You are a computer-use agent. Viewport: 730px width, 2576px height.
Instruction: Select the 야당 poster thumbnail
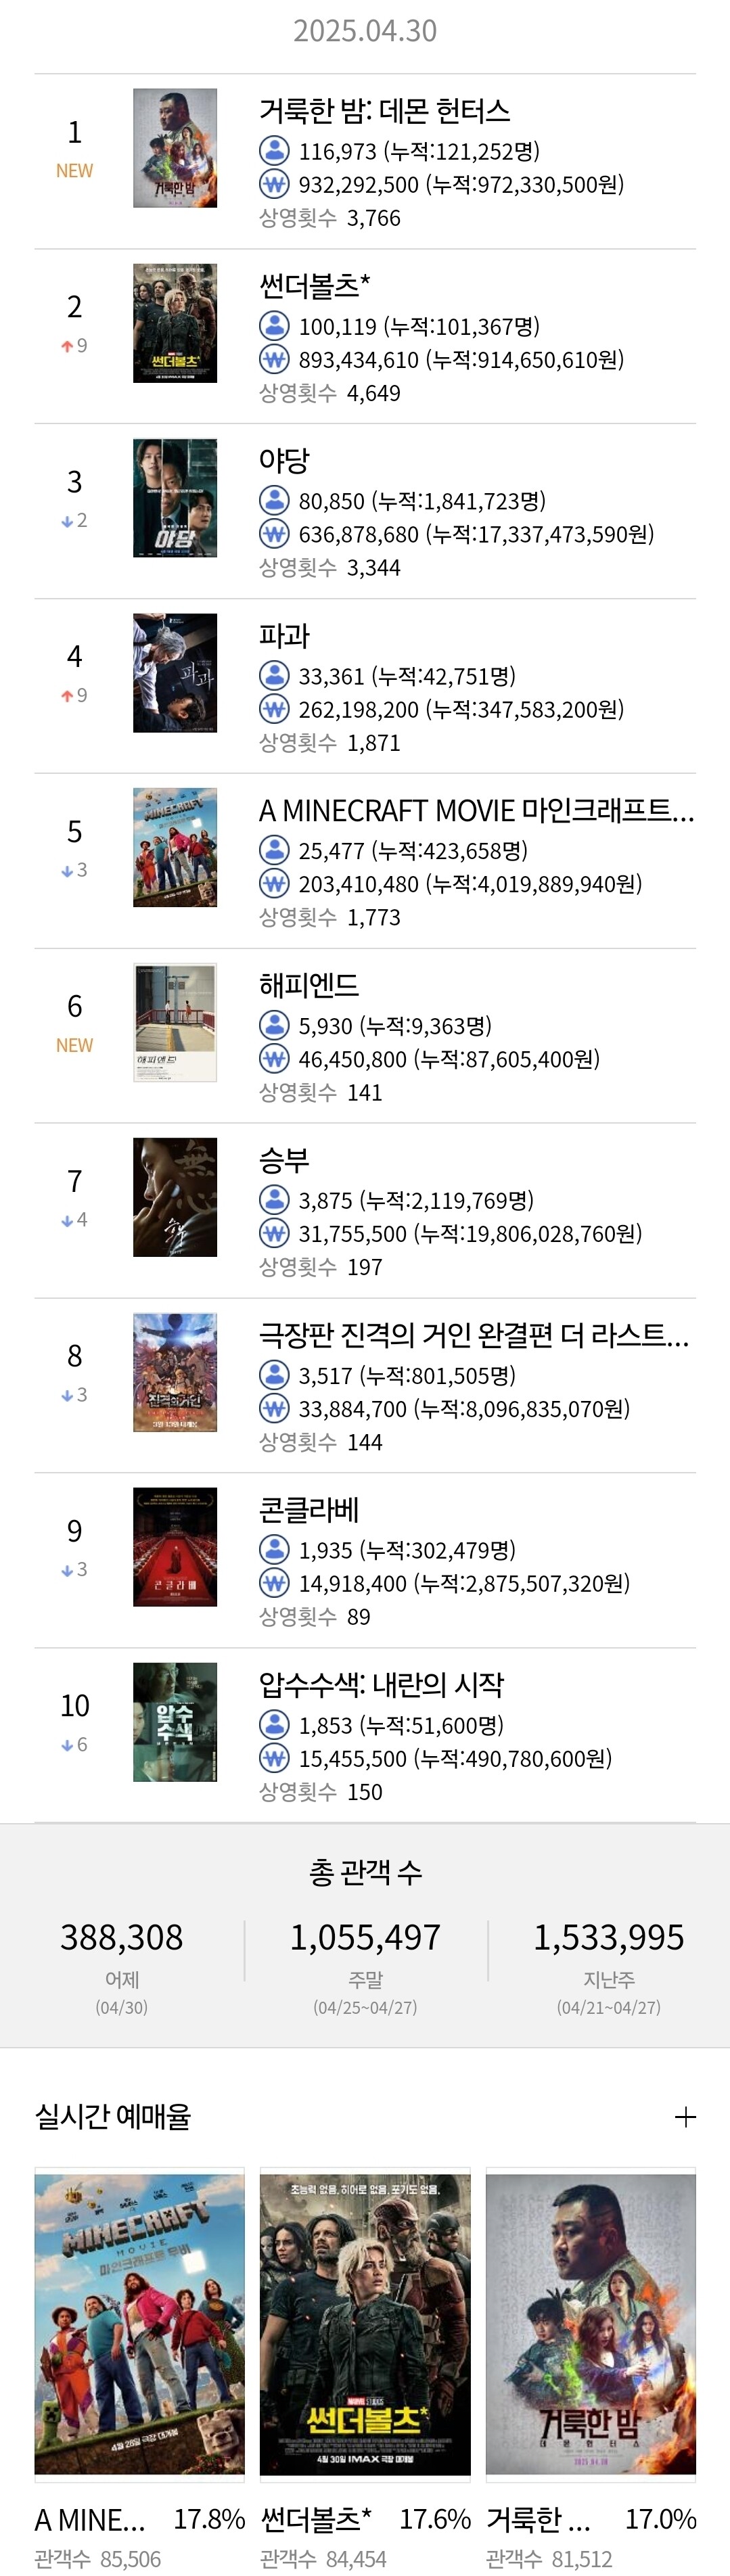coord(175,498)
